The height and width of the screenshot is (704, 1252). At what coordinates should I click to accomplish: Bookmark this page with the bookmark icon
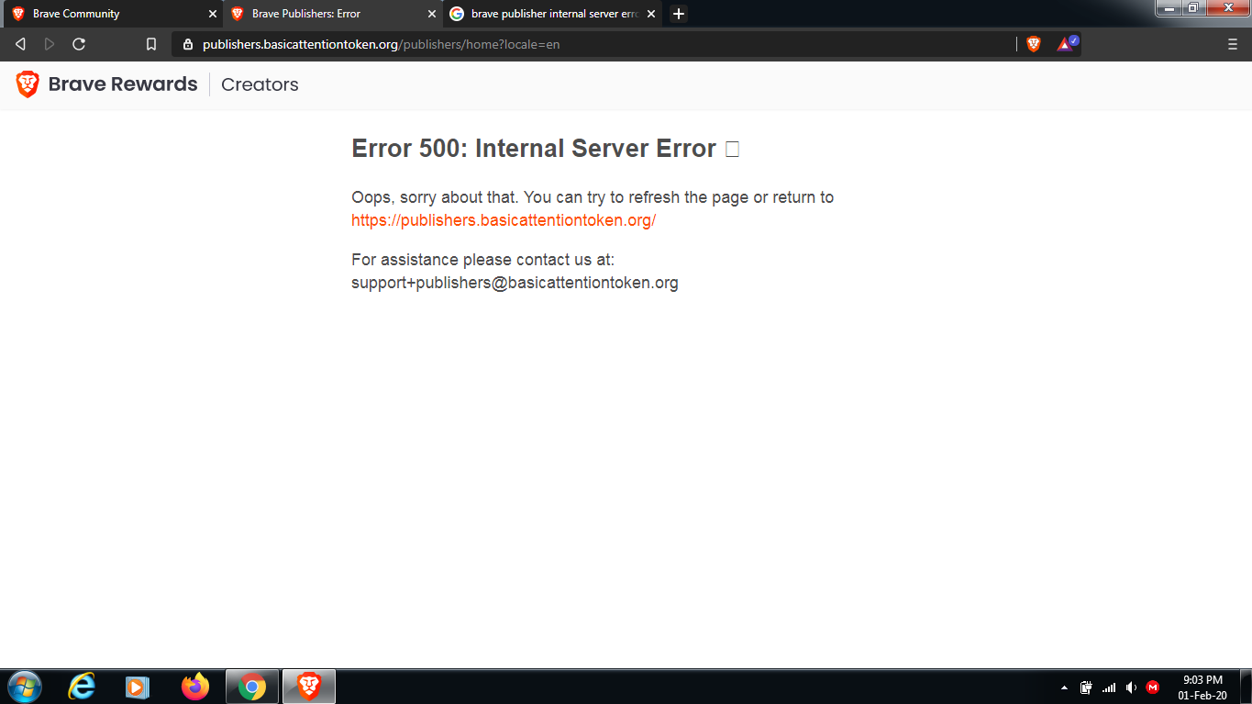point(152,44)
